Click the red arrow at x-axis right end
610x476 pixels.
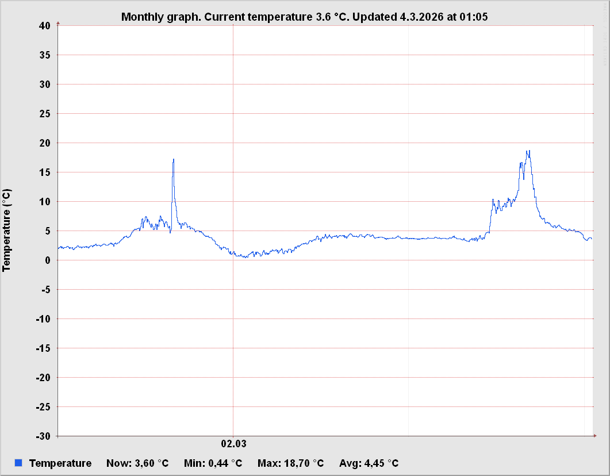(594, 436)
